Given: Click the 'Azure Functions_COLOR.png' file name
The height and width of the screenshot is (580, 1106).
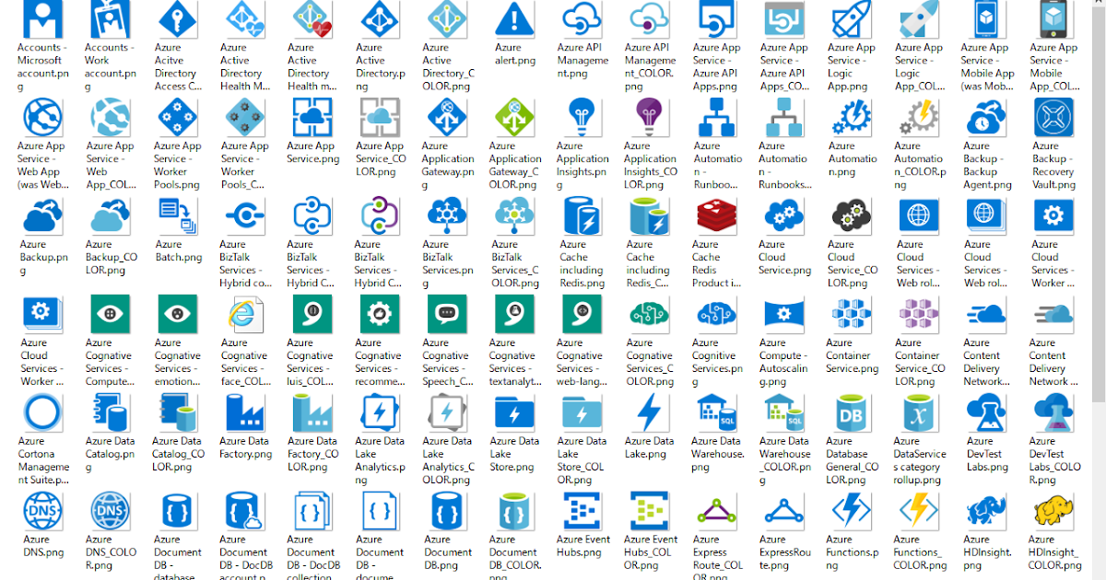Looking at the screenshot, I should point(919,552).
